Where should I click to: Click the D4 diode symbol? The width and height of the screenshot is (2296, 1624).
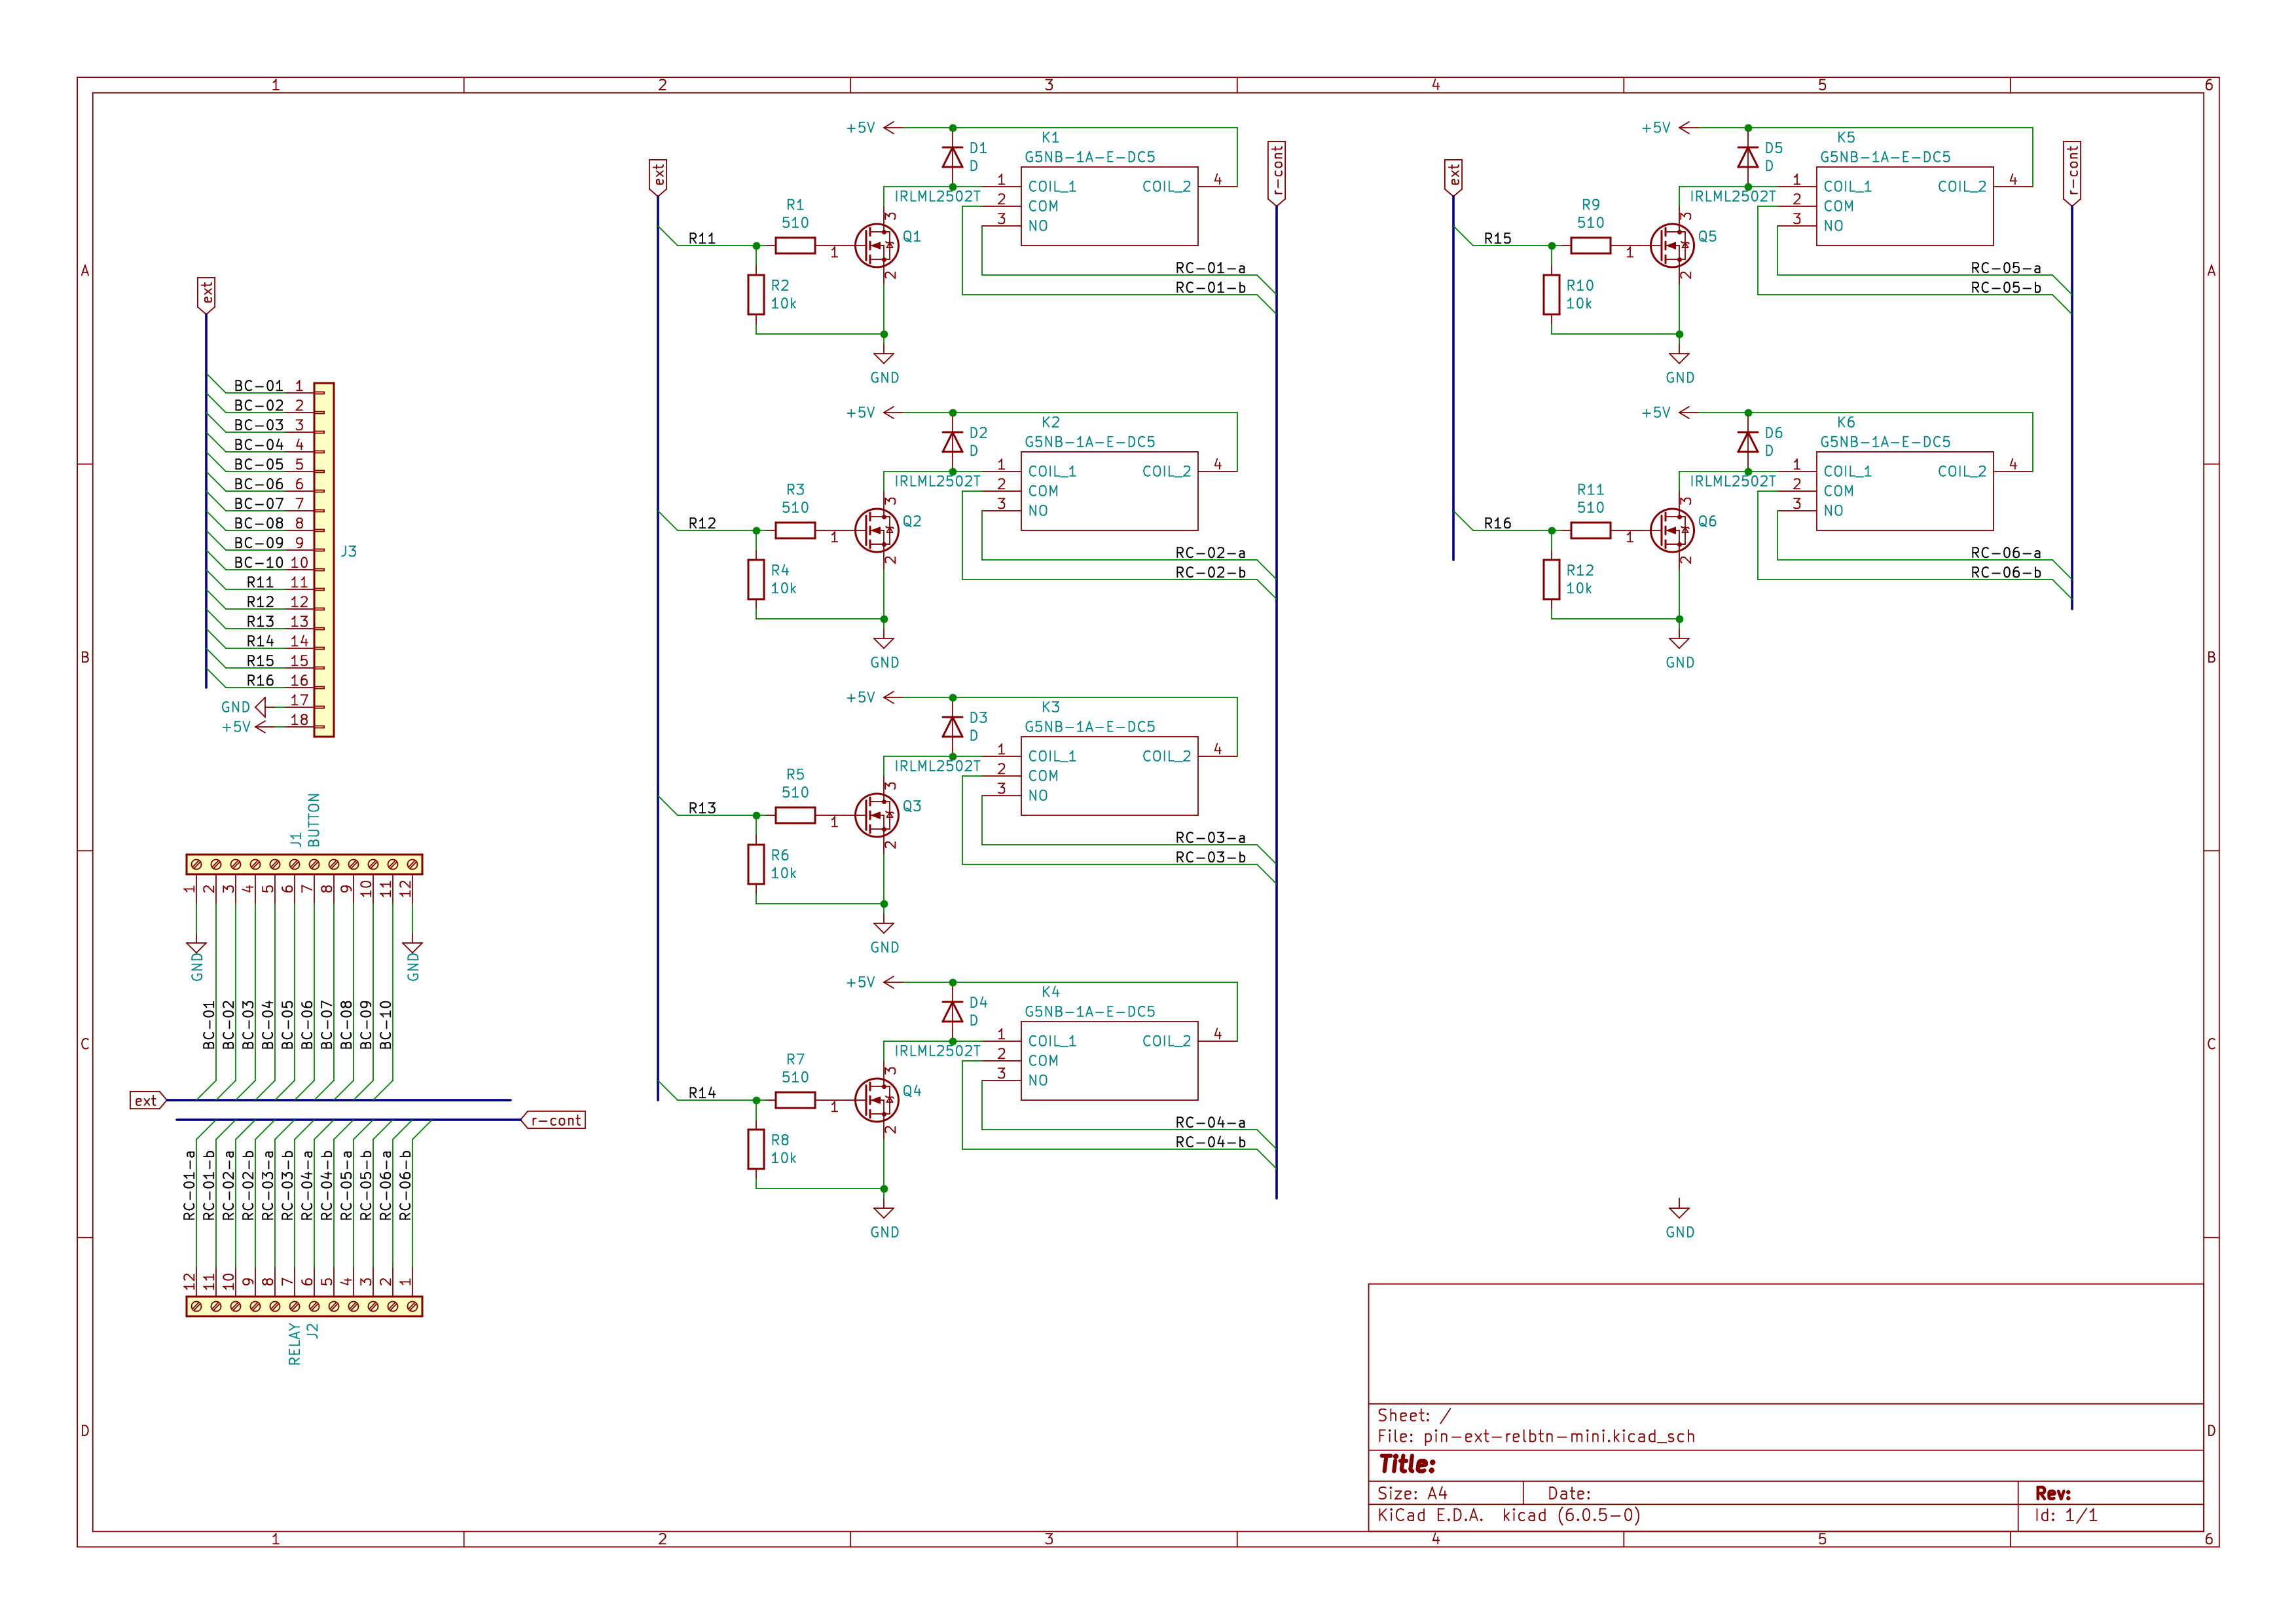click(952, 1011)
